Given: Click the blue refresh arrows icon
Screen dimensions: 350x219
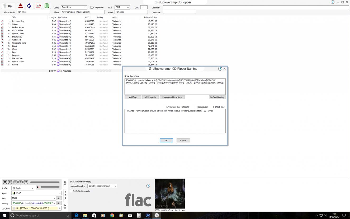Looking at the screenshot, I should click(x=29, y=6).
